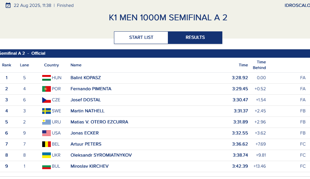This screenshot has width=310, height=179.
Task: Click the IDROSCALO venue link
Action: 297,5
